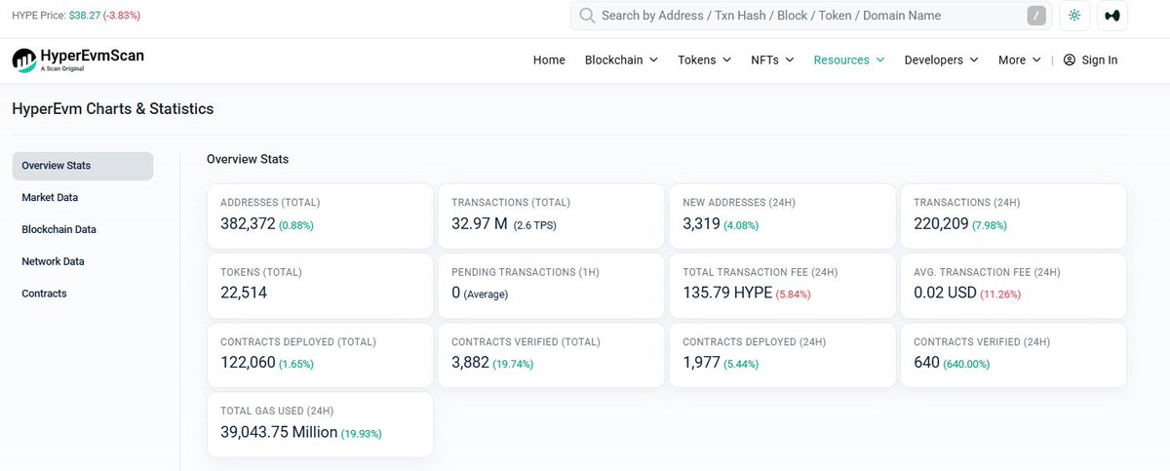Screen dimensions: 1170x471
Task: Select the Overview Stats sidebar tab
Action: click(83, 166)
